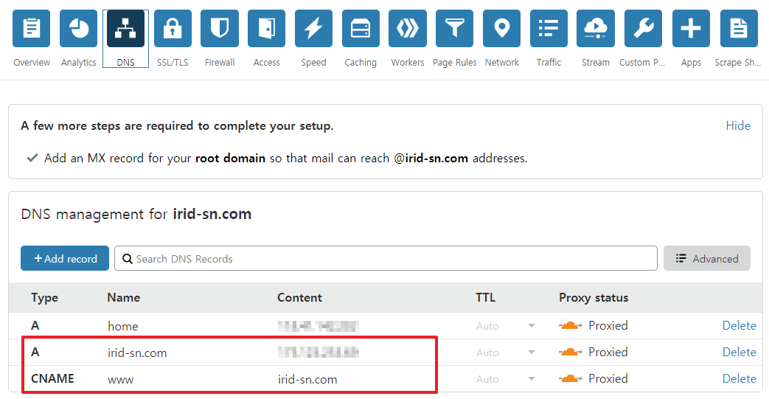The height and width of the screenshot is (399, 769).
Task: Select the 'irid-sn.com' name cell
Action: point(137,353)
